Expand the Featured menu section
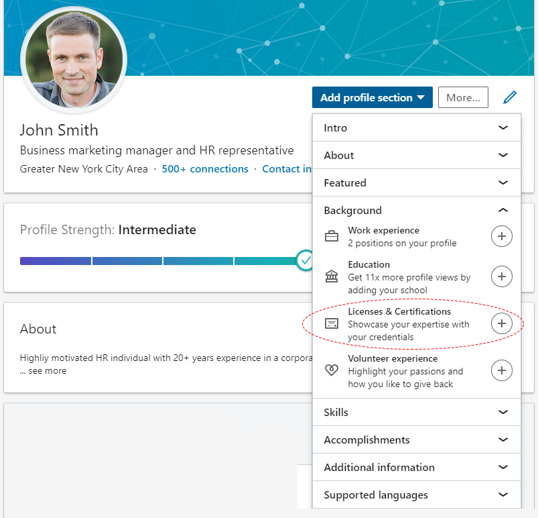 (x=417, y=183)
